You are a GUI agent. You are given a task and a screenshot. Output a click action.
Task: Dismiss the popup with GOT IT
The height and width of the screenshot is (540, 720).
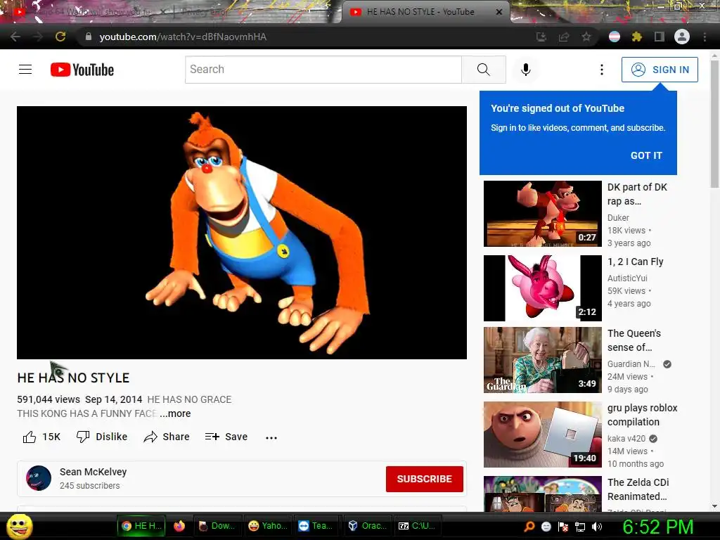646,155
